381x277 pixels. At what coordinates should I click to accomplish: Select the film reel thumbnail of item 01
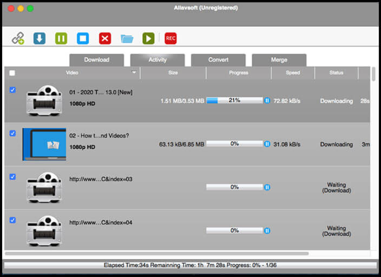tap(44, 100)
